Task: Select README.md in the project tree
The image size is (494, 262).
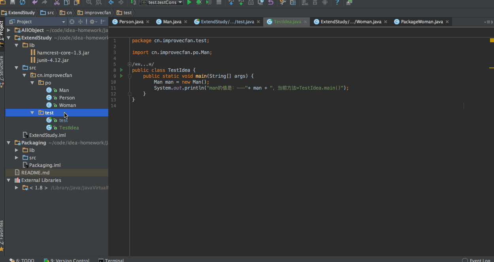Action: click(x=35, y=173)
